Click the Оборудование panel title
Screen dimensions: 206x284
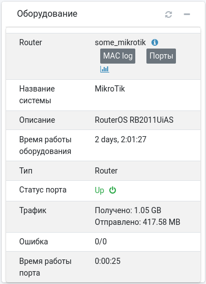47,14
